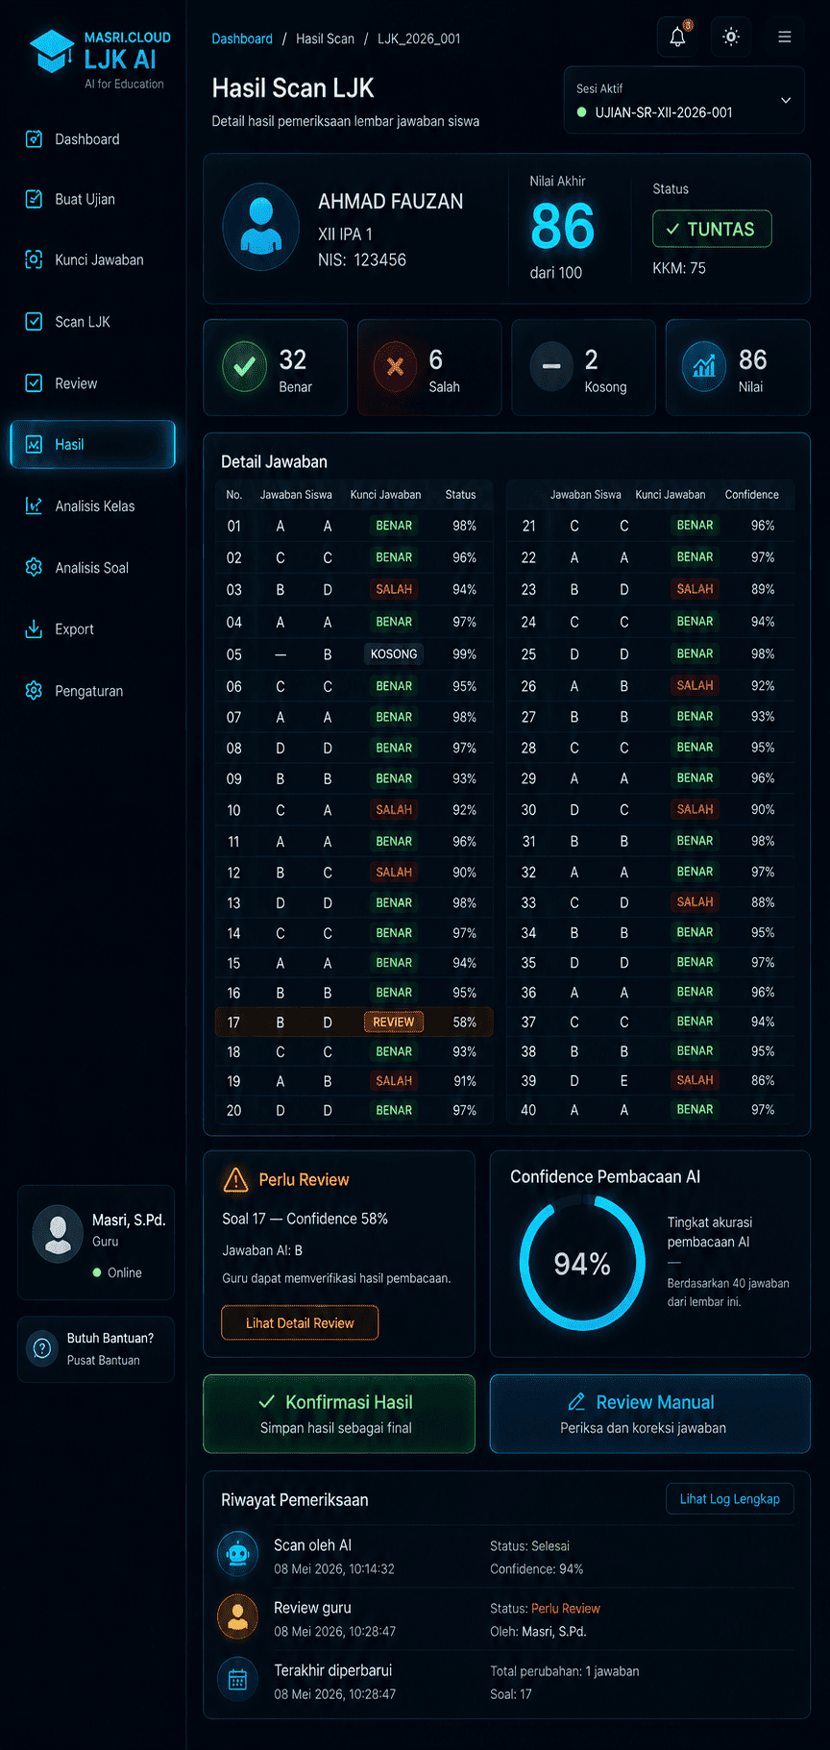Click the Analisis Soal gear icon
This screenshot has width=830, height=1750.
(34, 567)
